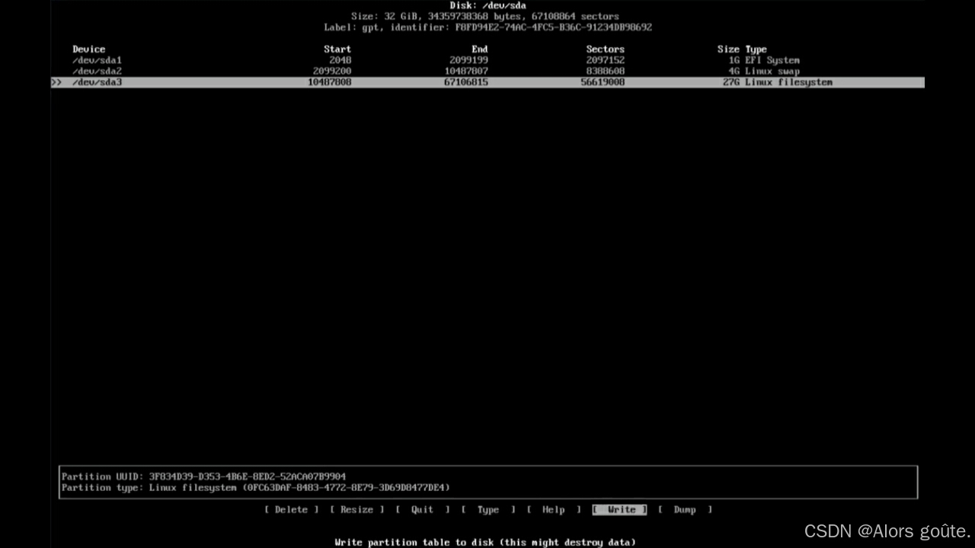
Task: Open the Resize option for /dev/sda3
Action: tap(357, 509)
